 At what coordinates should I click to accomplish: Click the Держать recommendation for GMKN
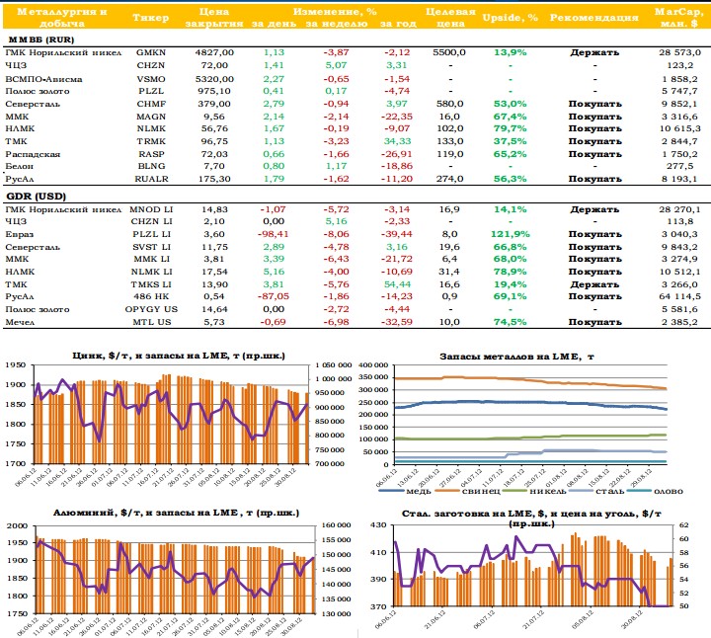(x=594, y=52)
